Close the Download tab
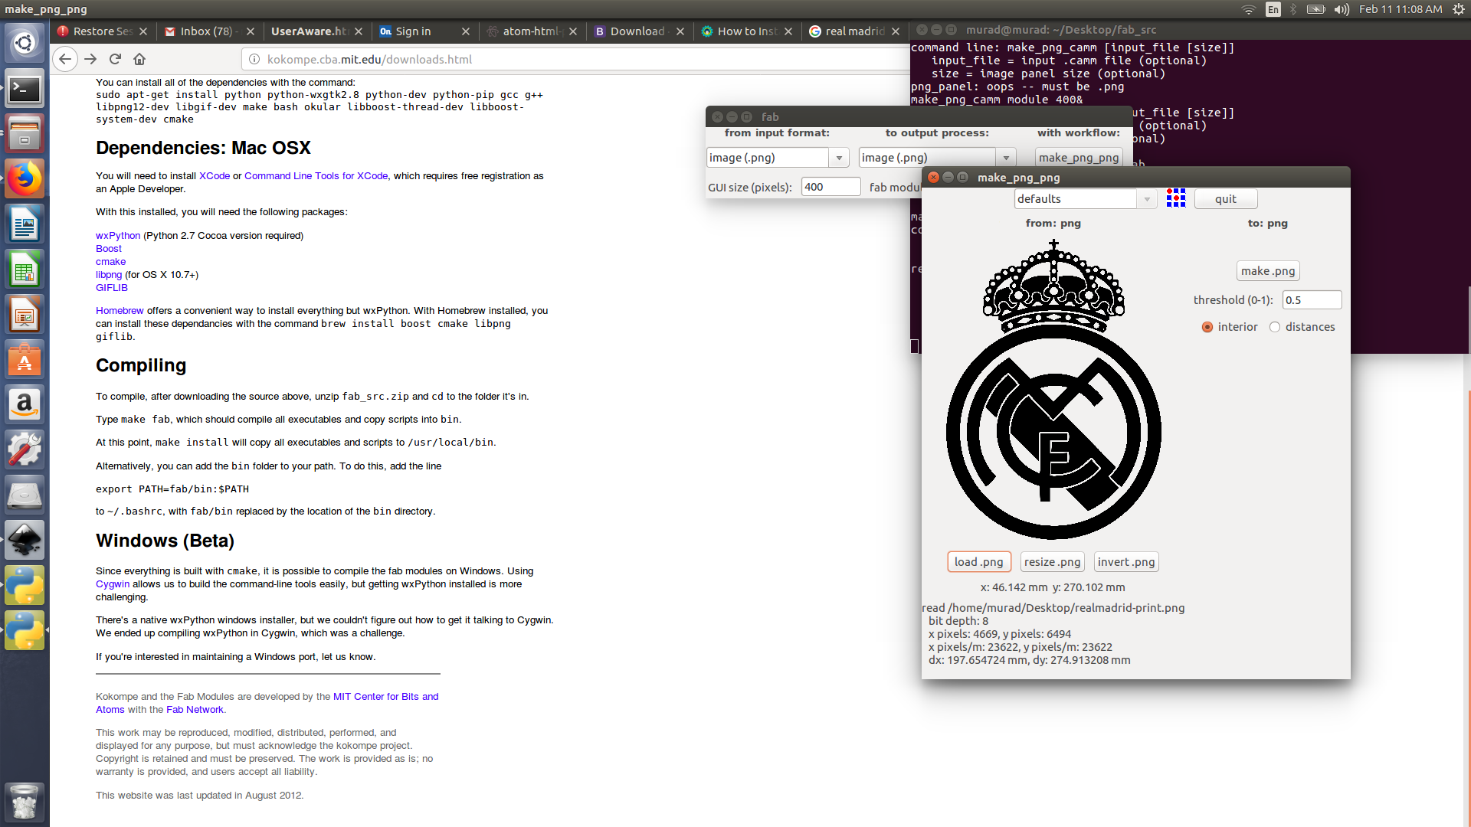Screen dimensions: 1471x827 pos(680,31)
